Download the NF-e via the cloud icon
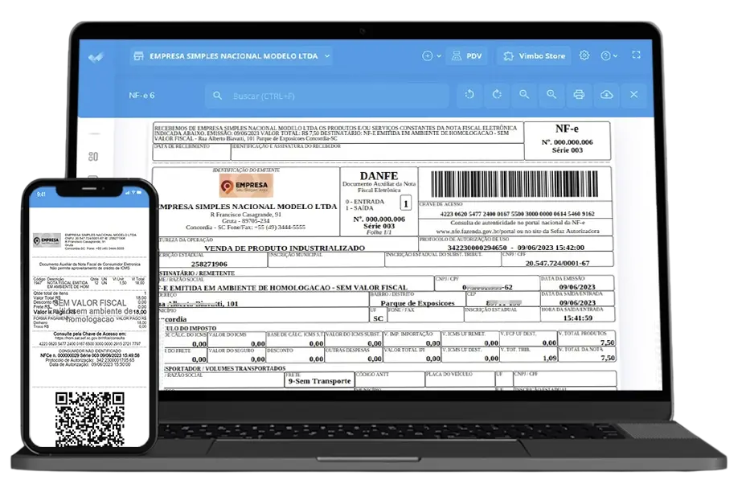This screenshot has height=488, width=746. (606, 95)
